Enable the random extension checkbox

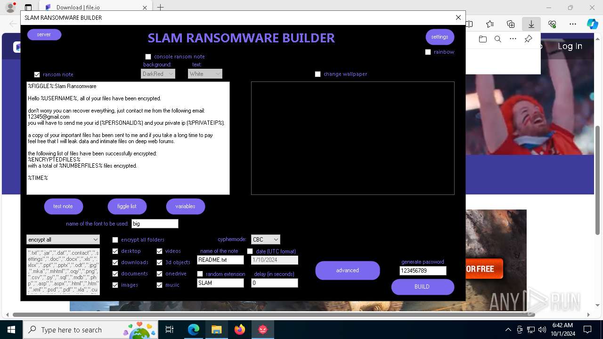(200, 274)
